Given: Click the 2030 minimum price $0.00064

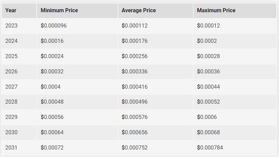Looking at the screenshot, I should pyautogui.click(x=52, y=132).
